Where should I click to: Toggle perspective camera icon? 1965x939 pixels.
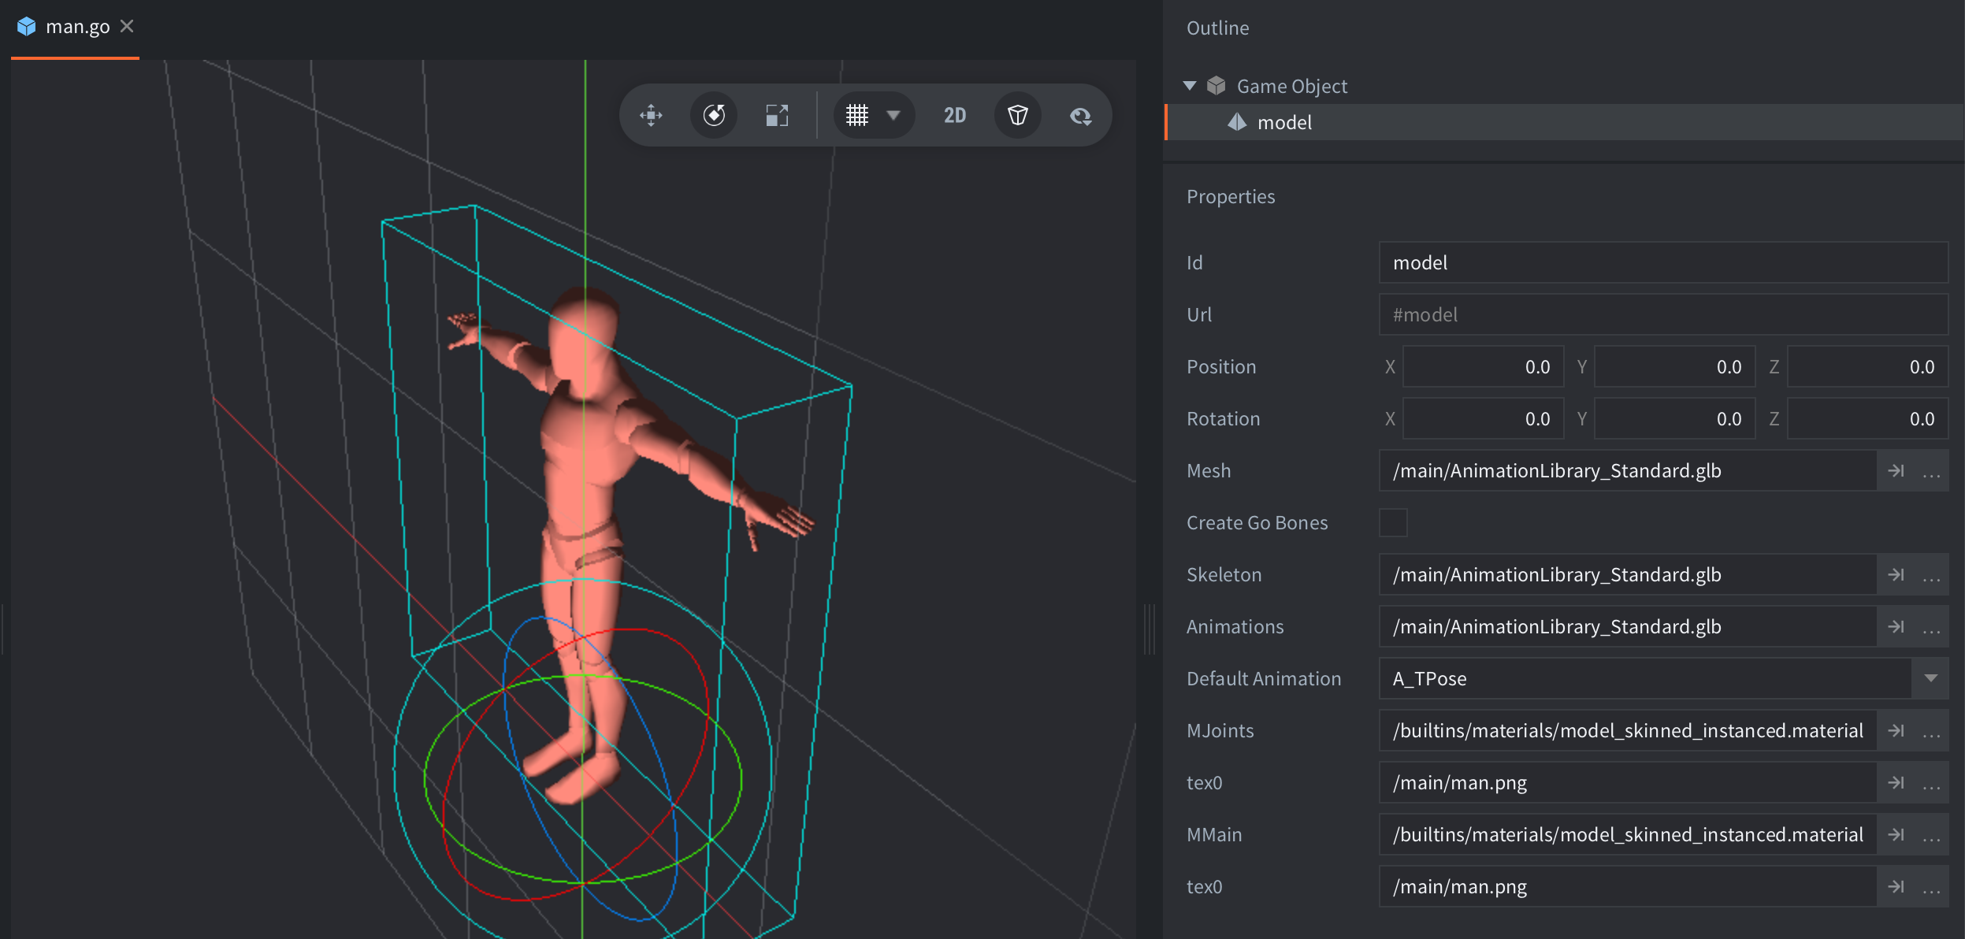[x=1018, y=116]
